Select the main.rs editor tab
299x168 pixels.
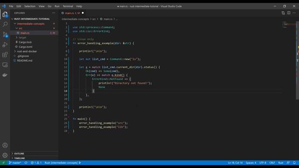coord(72,13)
